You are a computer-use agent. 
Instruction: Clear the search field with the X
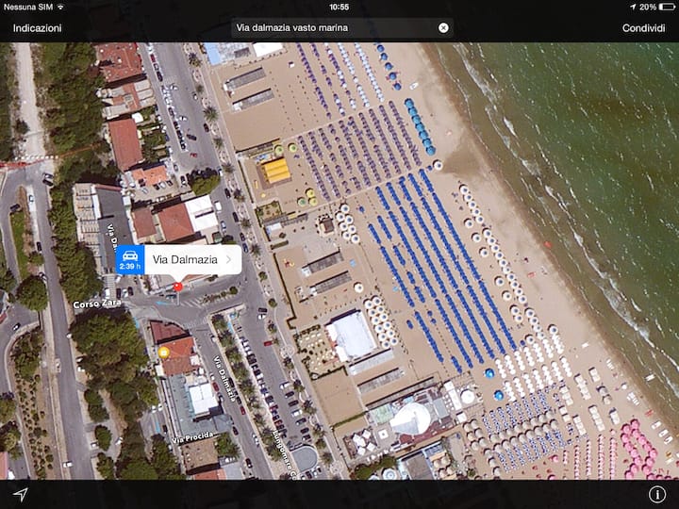(x=443, y=27)
